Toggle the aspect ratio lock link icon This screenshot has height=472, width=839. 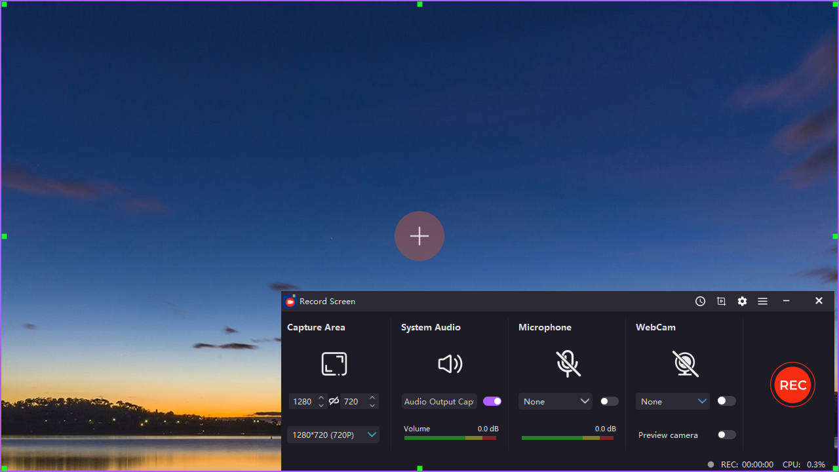(x=334, y=401)
